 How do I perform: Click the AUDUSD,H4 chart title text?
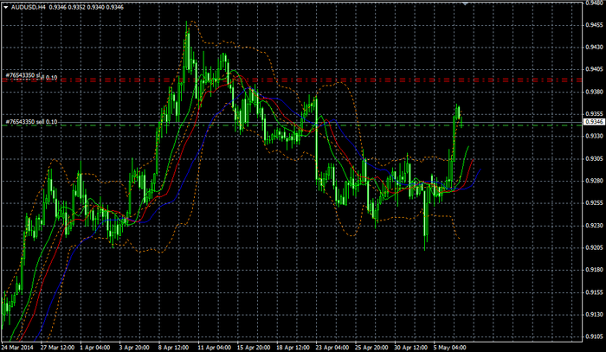click(29, 7)
